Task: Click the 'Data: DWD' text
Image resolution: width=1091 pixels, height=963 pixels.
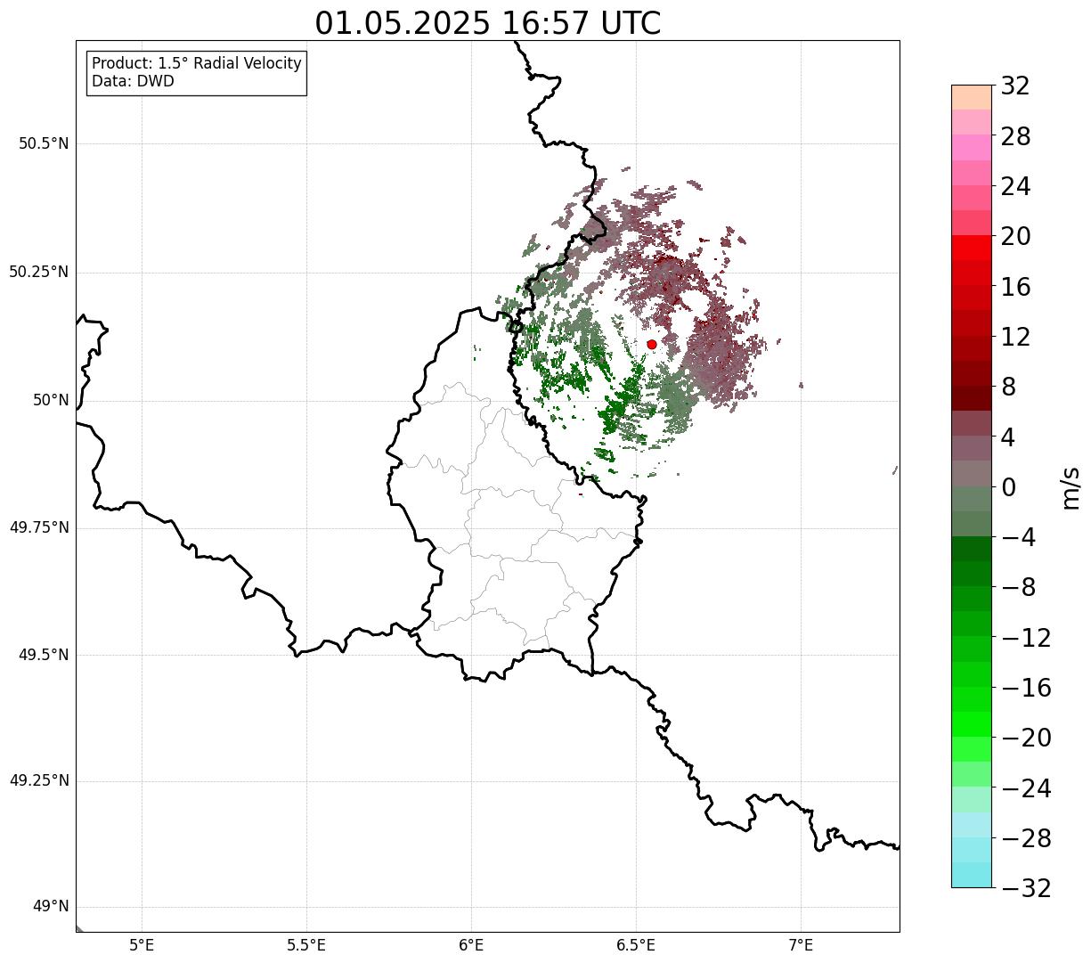Action: 134,81
